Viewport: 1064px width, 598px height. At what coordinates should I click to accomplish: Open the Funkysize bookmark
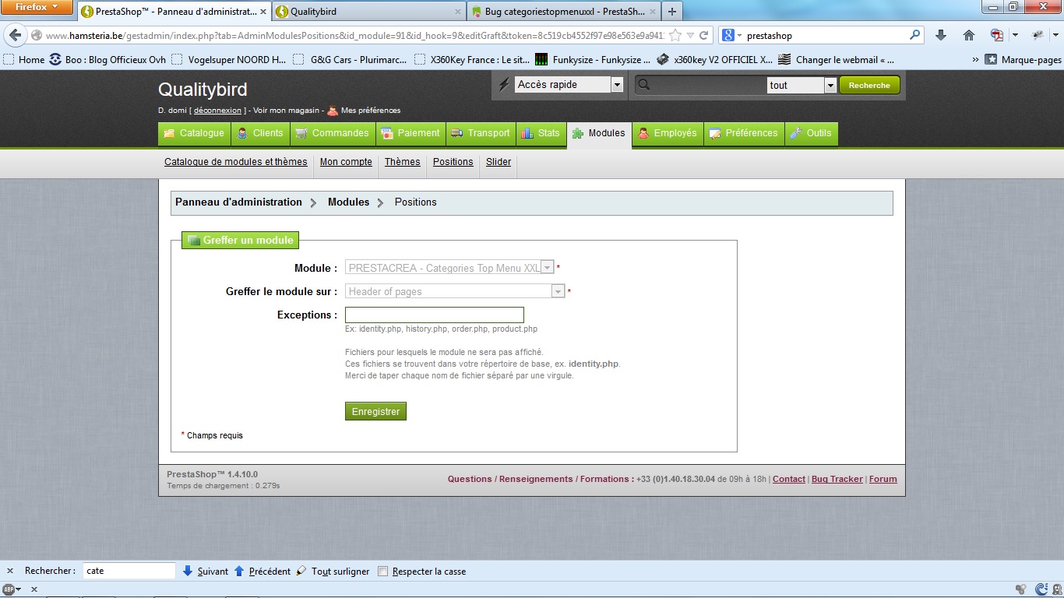(x=592, y=59)
